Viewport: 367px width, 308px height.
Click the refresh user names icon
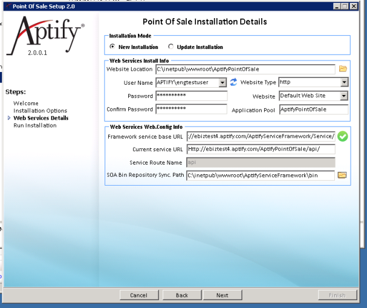point(233,82)
